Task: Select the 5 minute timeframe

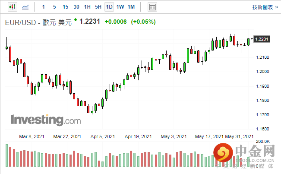Action: [x=54, y=7]
